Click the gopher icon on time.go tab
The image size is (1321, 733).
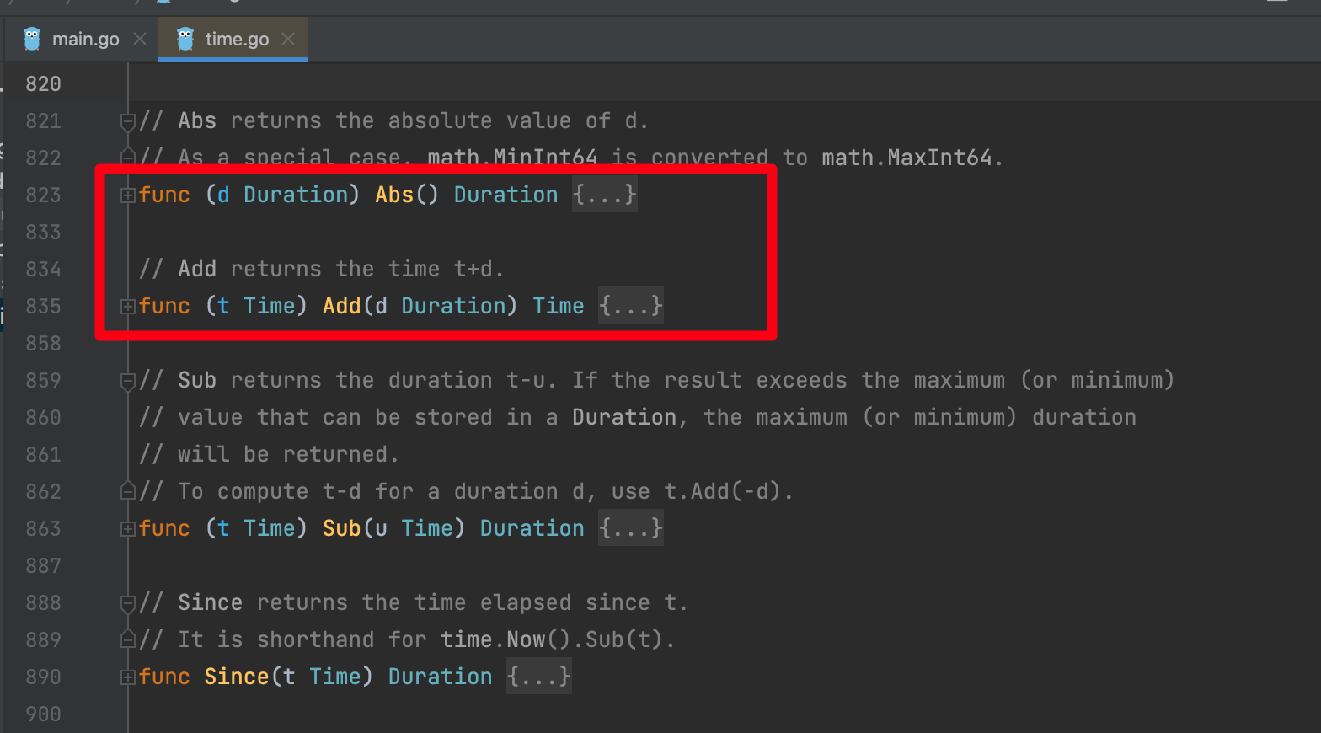click(185, 40)
